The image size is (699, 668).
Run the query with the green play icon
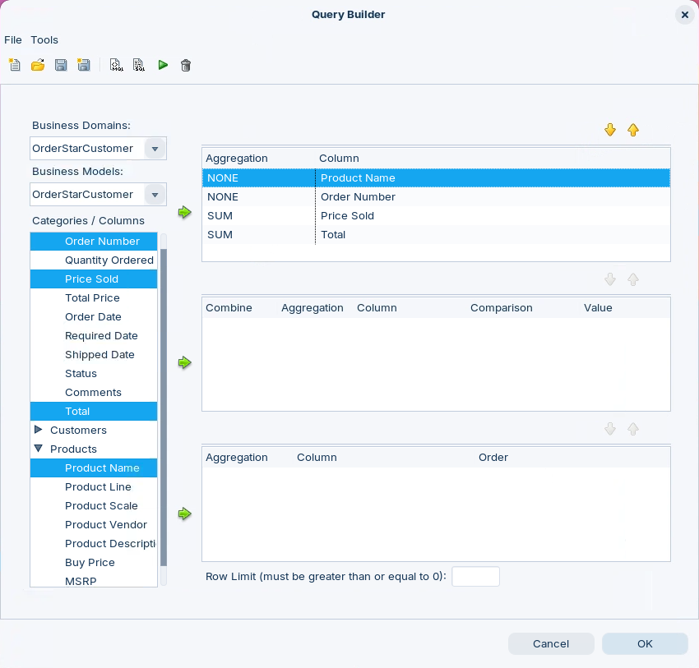163,65
